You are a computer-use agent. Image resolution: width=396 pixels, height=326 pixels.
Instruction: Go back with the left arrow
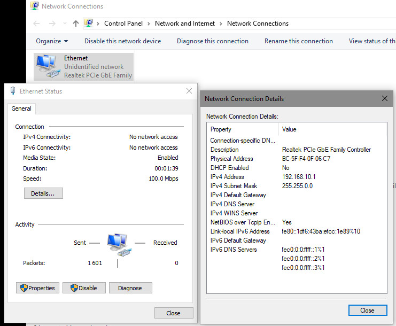click(x=37, y=24)
